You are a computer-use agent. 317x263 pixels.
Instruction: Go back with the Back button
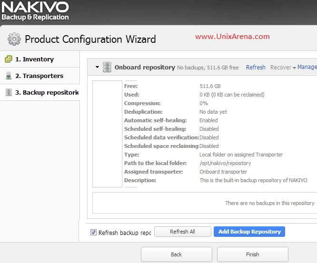[176, 254]
